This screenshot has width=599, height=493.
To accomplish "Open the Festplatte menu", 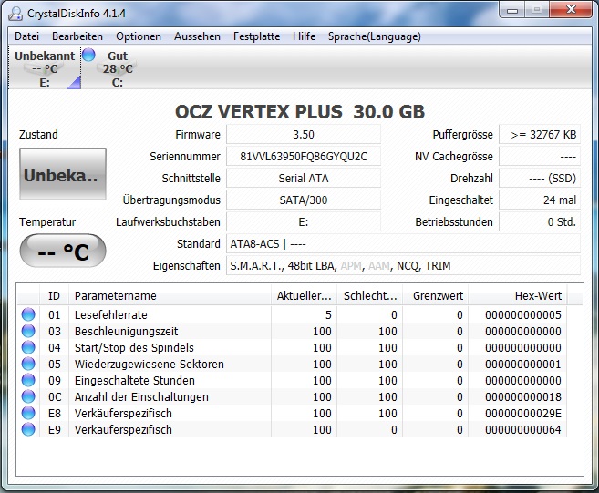I will pos(257,36).
